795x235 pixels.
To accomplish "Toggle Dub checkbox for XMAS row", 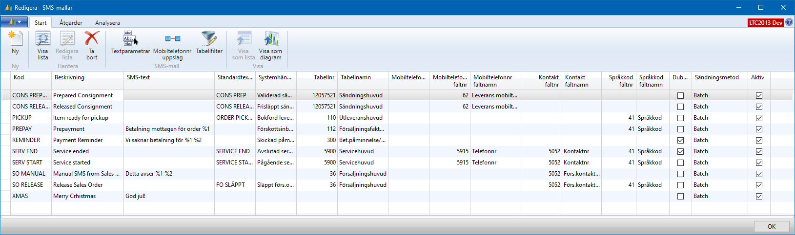I will 680,196.
